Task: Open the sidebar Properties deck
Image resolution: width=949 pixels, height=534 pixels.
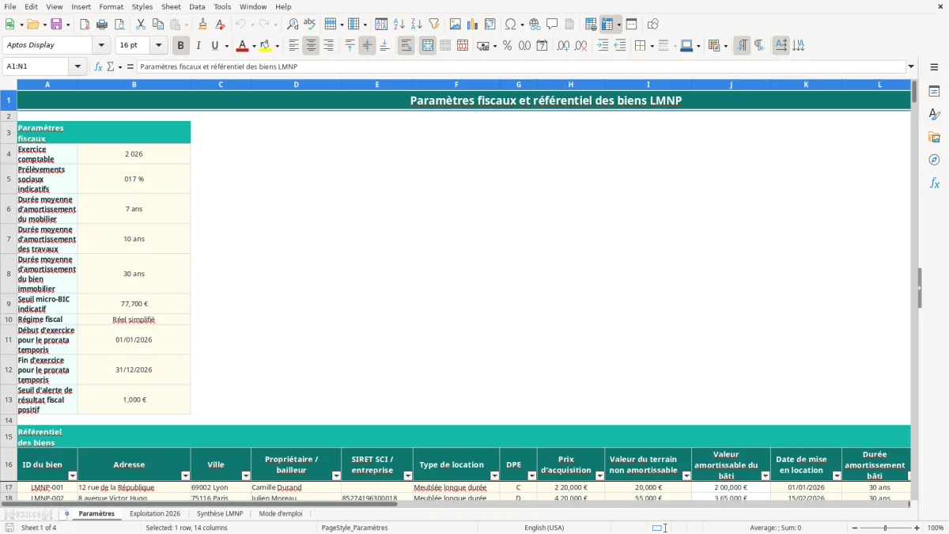Action: pos(934,92)
